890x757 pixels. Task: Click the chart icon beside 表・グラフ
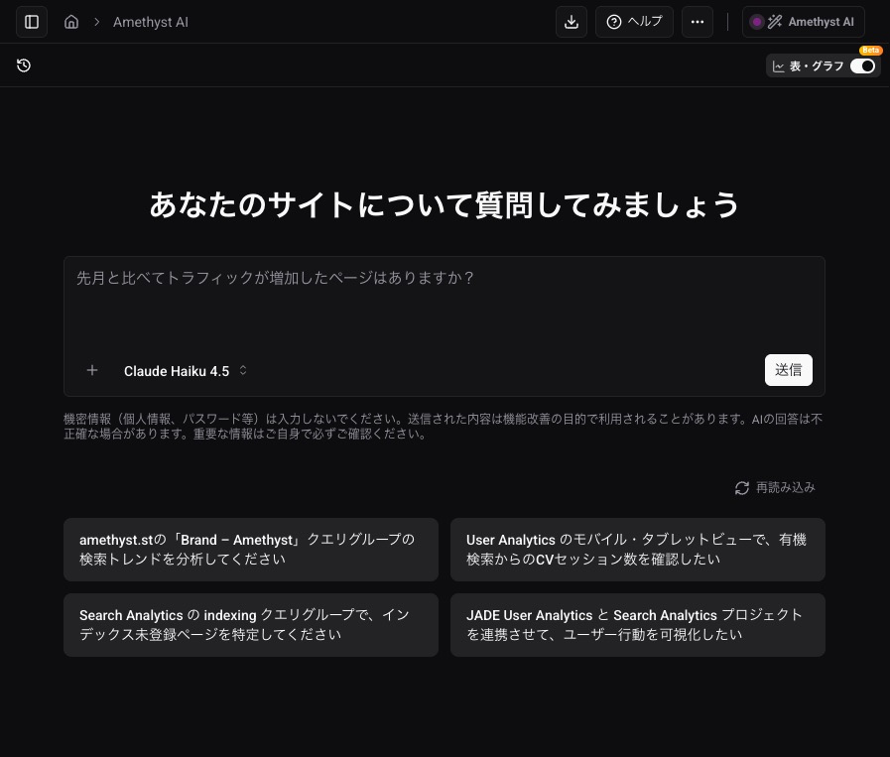779,66
